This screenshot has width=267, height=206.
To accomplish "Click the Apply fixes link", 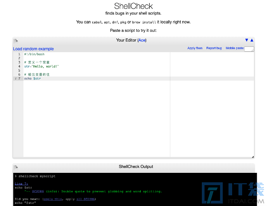I will (195, 48).
